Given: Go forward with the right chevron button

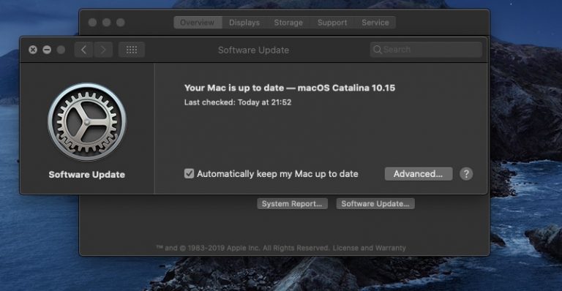Looking at the screenshot, I should coord(103,50).
